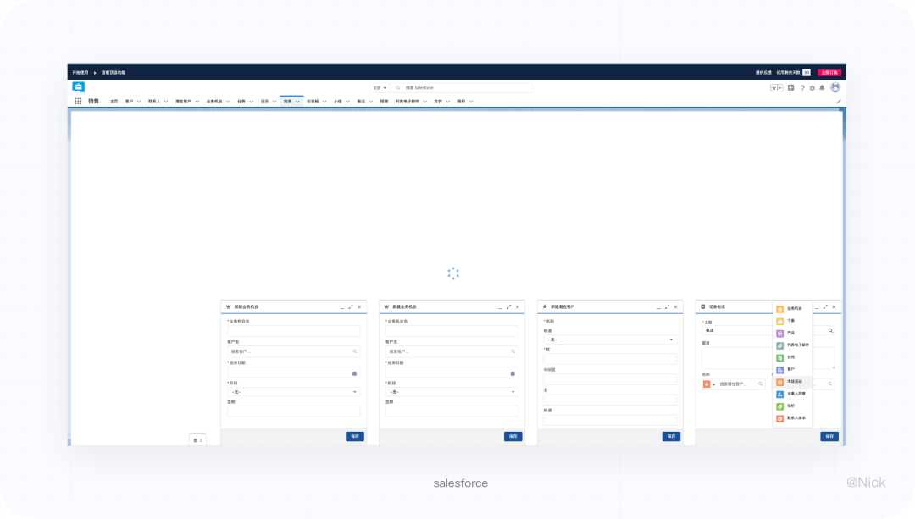Expand the 联系人 tab chevron menu
Viewport: 915px width, 519px height.
pyautogui.click(x=166, y=102)
